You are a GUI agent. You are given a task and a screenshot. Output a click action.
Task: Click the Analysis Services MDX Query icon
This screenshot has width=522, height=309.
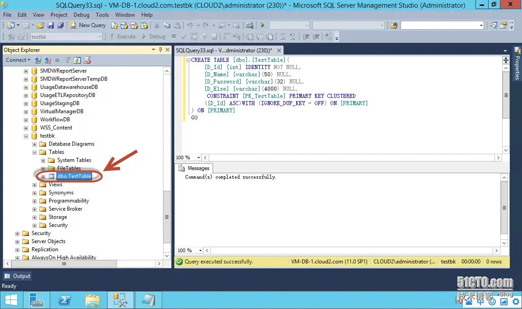click(124, 25)
